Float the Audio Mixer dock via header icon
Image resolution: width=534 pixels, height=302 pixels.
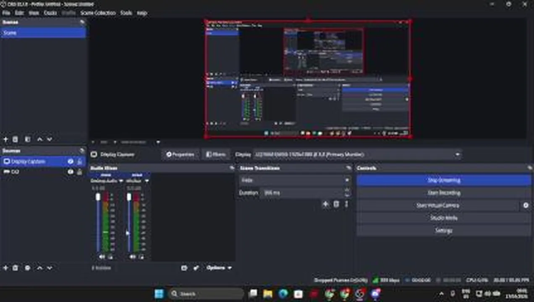click(x=232, y=168)
